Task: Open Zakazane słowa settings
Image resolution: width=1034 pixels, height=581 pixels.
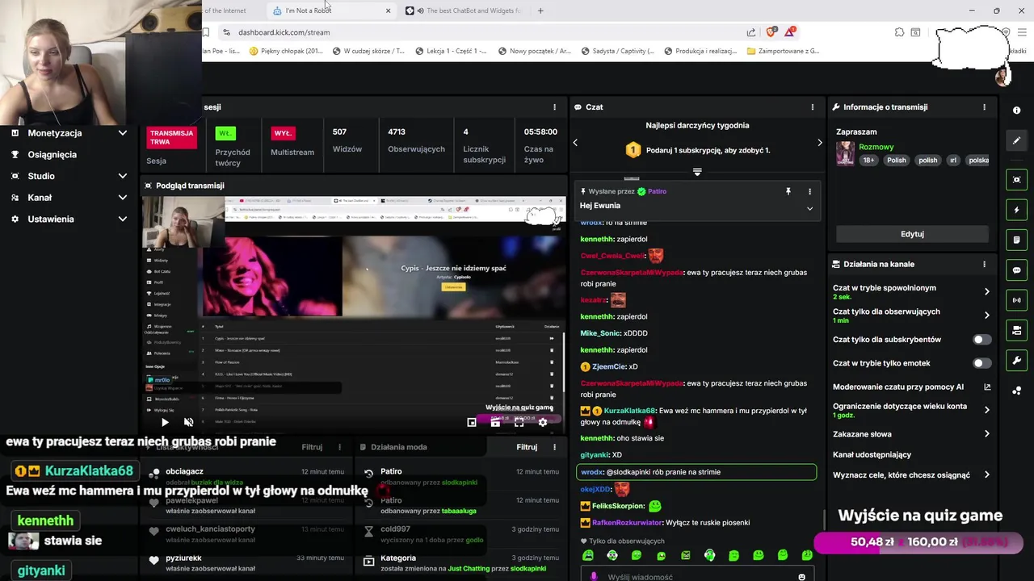Action: (x=987, y=434)
